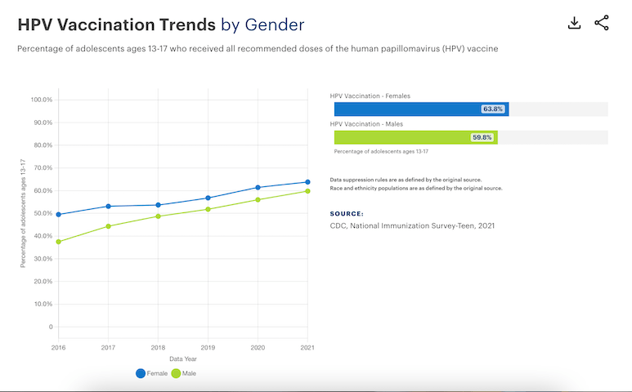Click the green Males 59.8% bar
Viewport: 632px width, 392px height.
(x=416, y=137)
